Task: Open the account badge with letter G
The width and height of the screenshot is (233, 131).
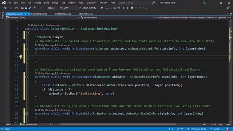Action: pyautogui.click(x=205, y=3)
